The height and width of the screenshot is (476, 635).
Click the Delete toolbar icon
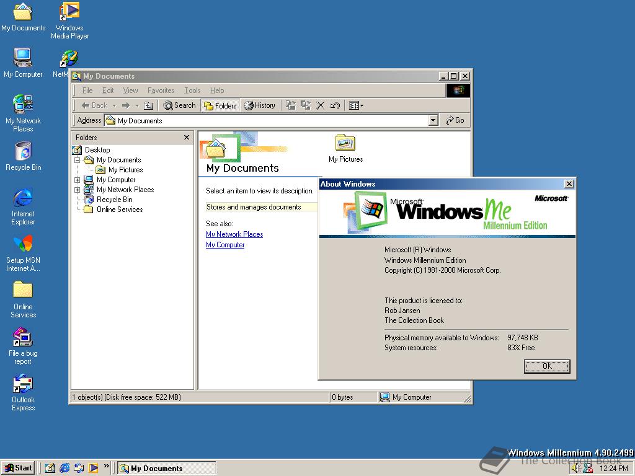pyautogui.click(x=321, y=105)
